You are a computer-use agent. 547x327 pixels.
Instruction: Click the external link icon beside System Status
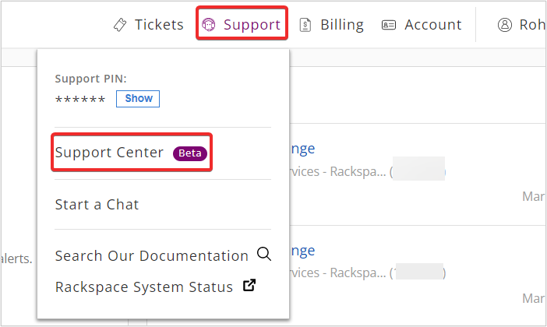tap(249, 285)
